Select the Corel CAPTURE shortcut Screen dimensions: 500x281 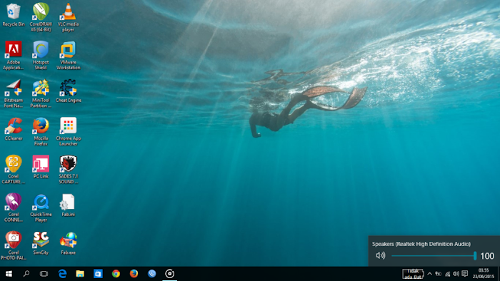14,169
